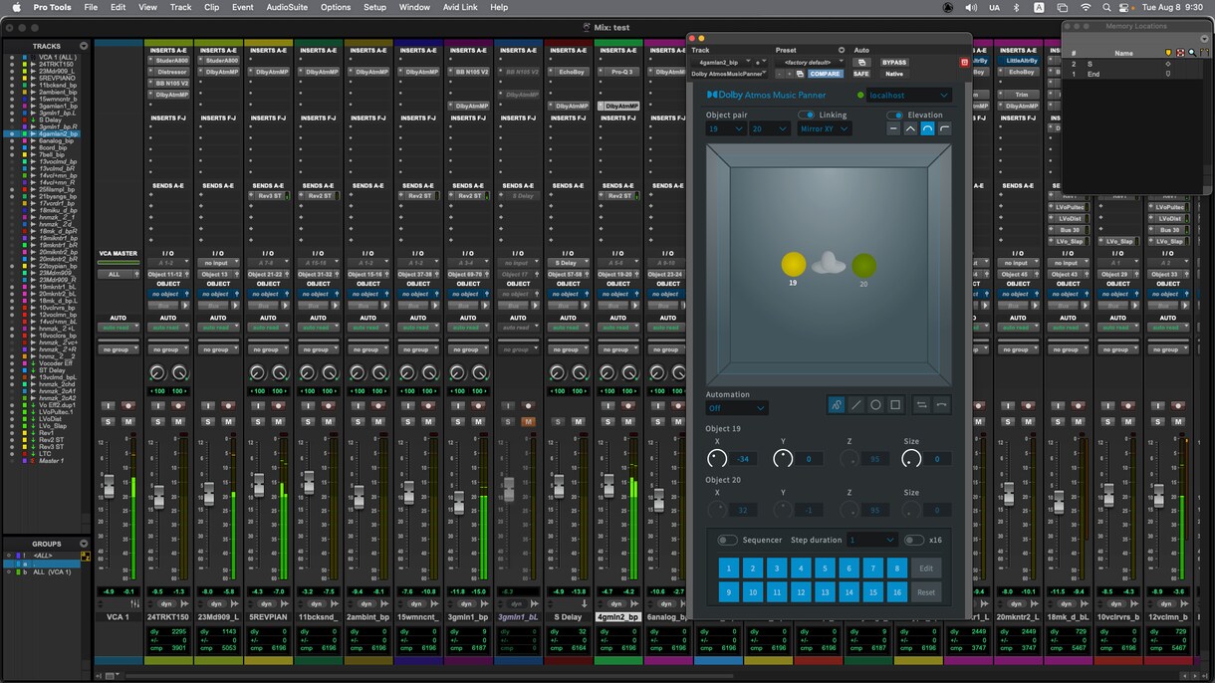This screenshot has height=683, width=1215.
Task: Choose the dome elevation mode icon
Action: pos(927,129)
